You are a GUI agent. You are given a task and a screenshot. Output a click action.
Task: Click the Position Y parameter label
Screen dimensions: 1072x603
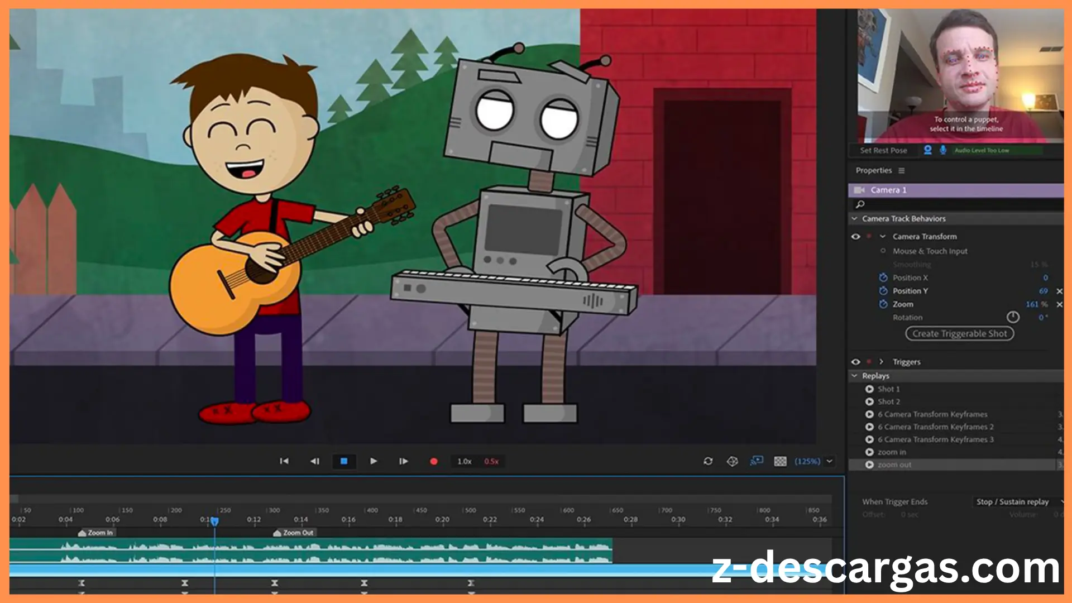tap(910, 291)
